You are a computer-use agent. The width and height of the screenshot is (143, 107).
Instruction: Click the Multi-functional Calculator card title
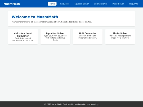[23, 35]
